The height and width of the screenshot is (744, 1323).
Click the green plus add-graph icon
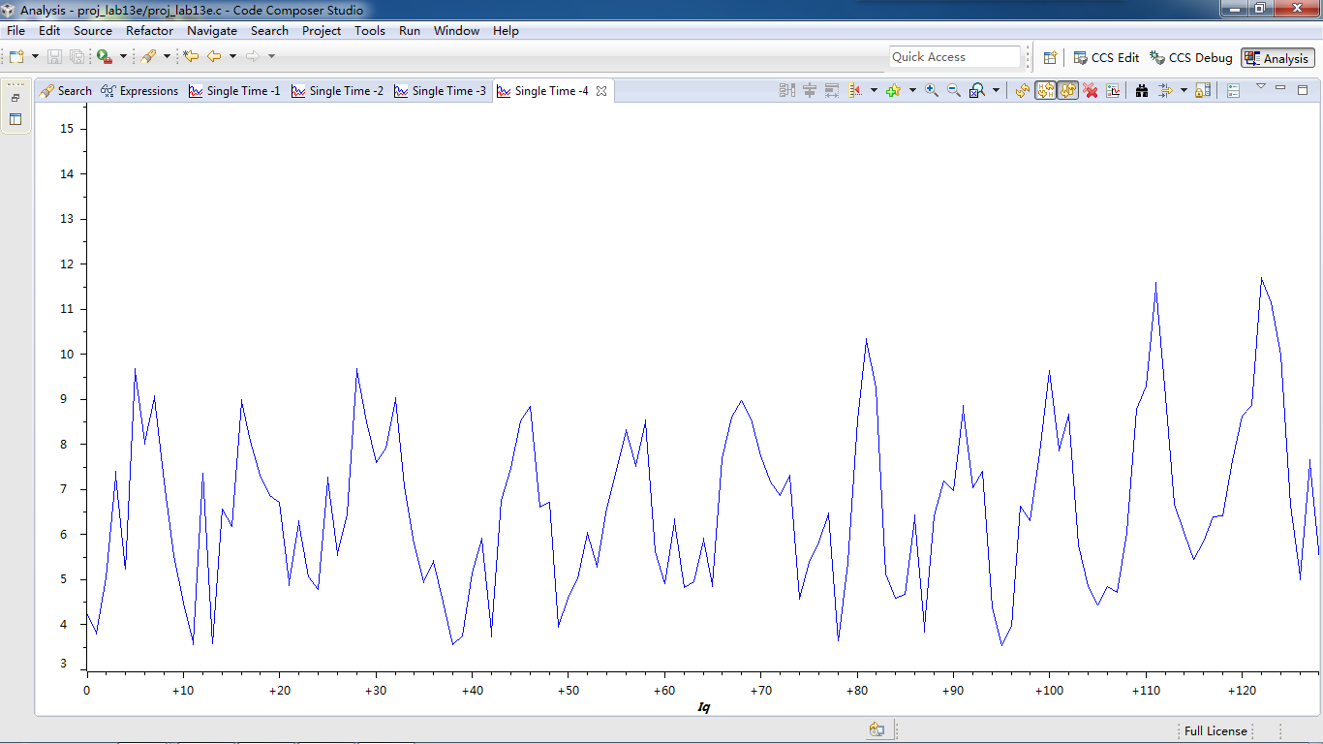893,90
